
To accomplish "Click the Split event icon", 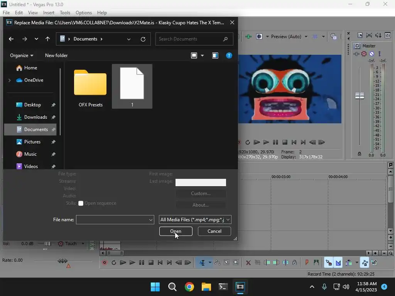I will pos(285,262).
